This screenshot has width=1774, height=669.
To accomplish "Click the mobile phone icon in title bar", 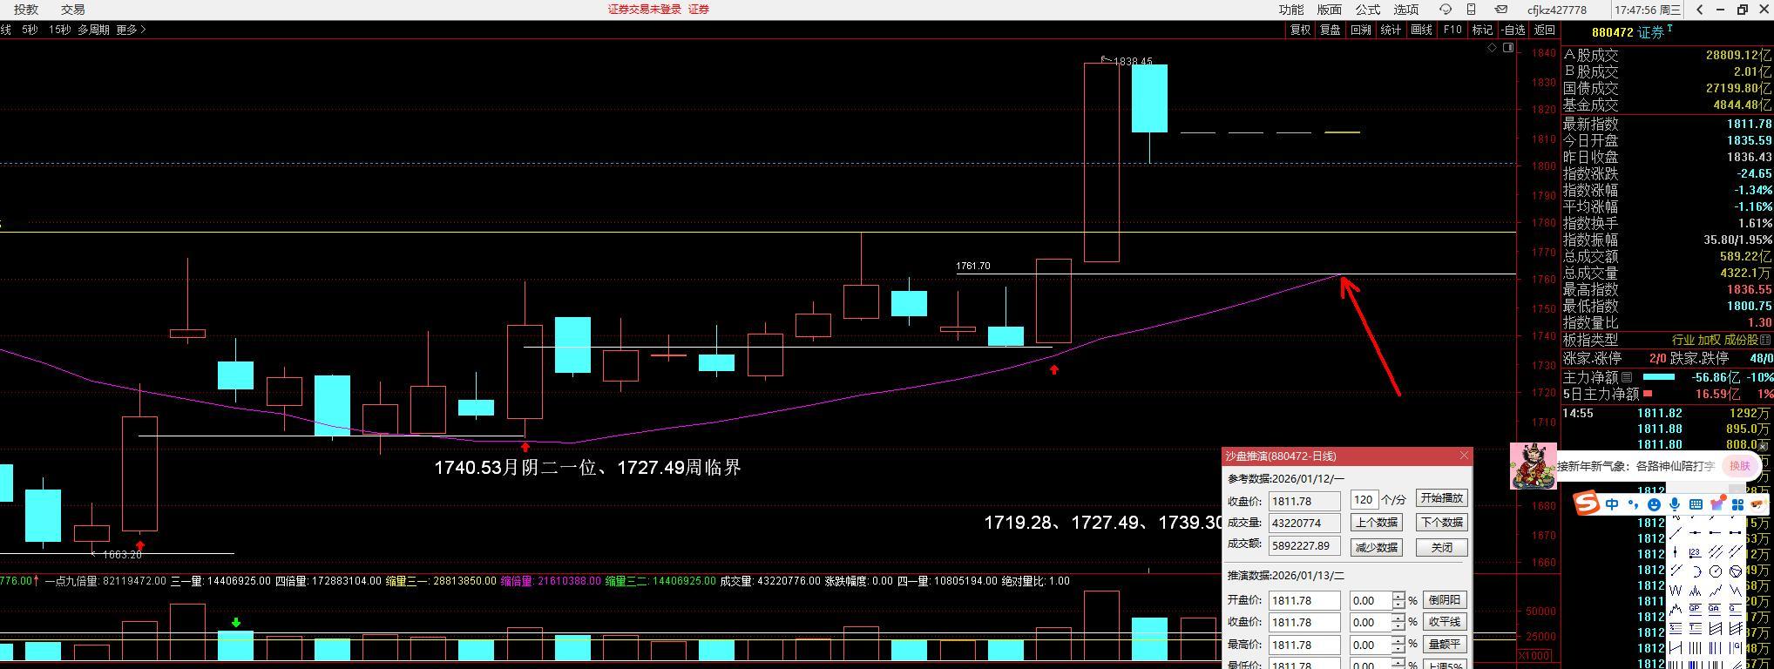I will [x=1472, y=10].
